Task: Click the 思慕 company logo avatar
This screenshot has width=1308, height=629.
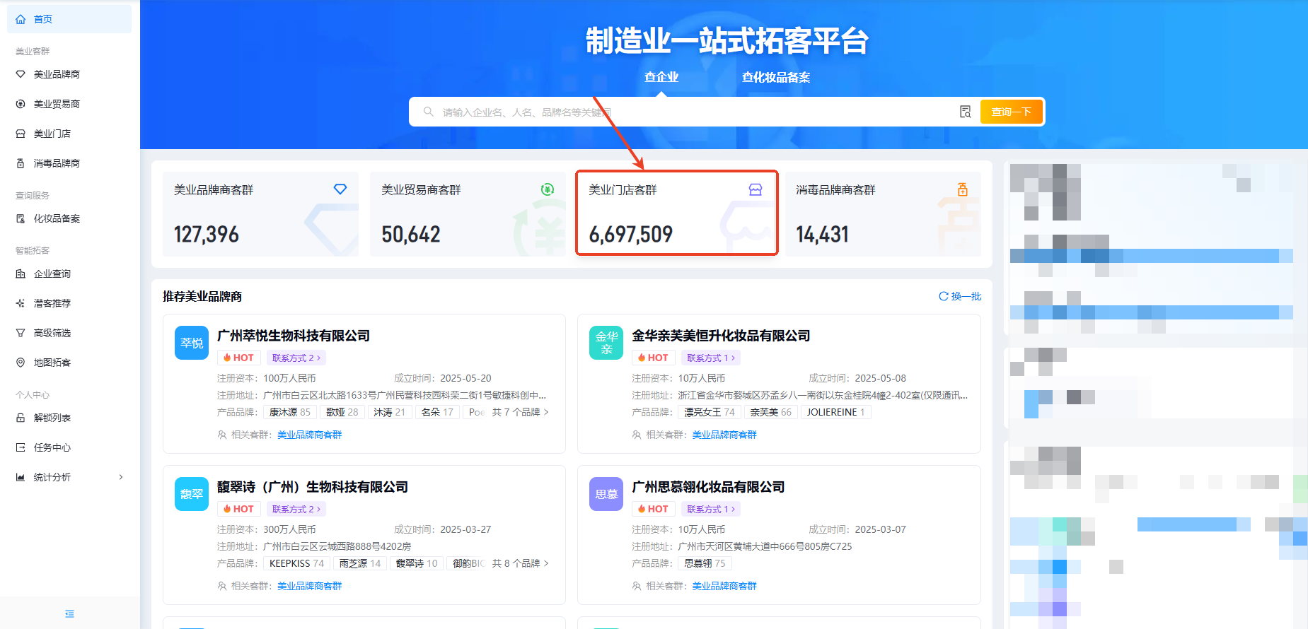Action: 606,494
